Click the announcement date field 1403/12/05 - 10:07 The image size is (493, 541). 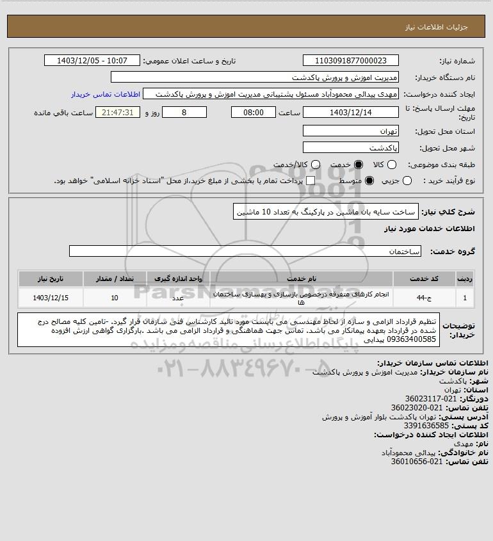click(x=92, y=60)
